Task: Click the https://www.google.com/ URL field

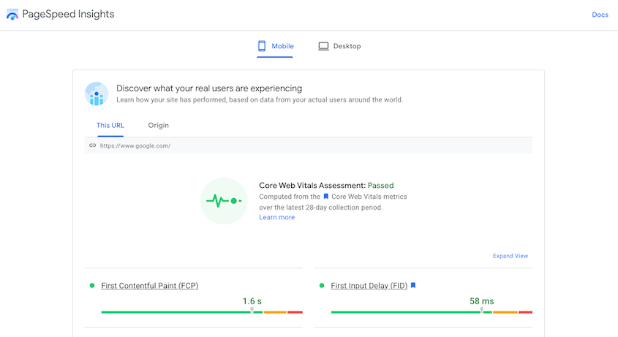Action: point(308,145)
